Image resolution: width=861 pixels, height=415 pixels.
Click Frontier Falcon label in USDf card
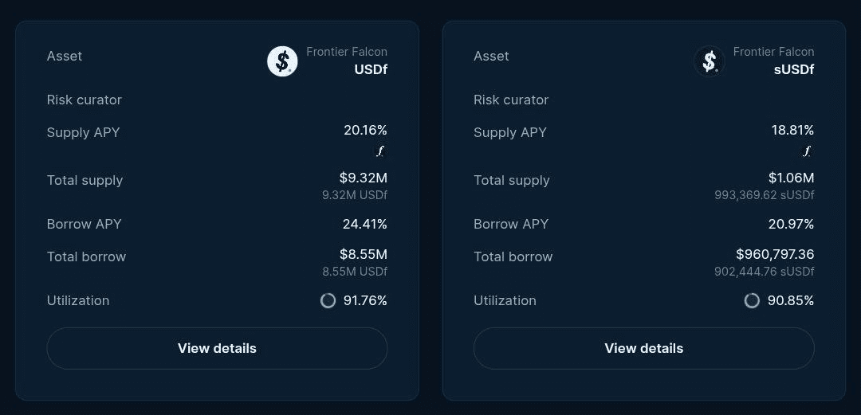[x=347, y=52]
